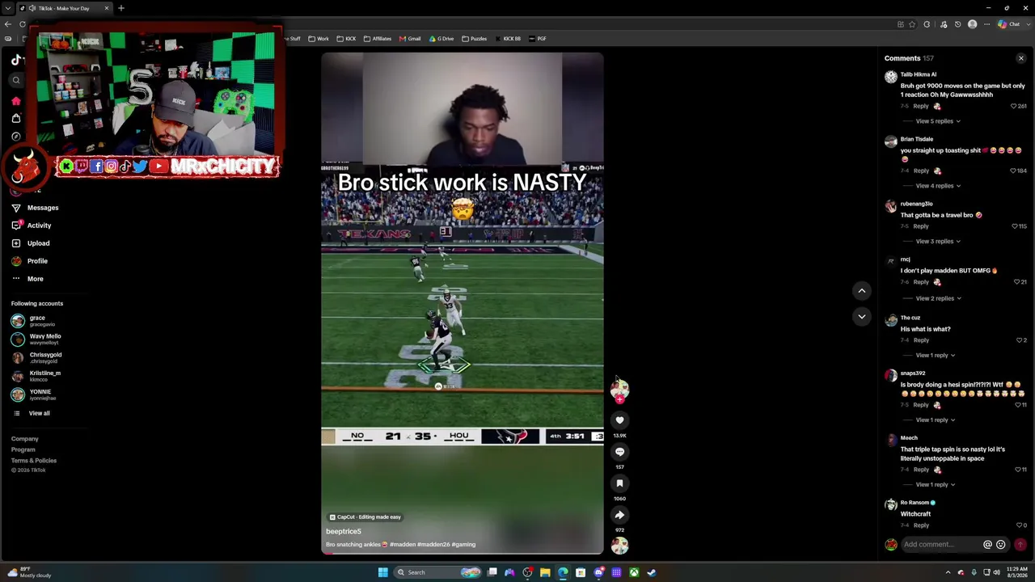Close the Comments panel
The height and width of the screenshot is (582, 1035).
pyautogui.click(x=1020, y=58)
